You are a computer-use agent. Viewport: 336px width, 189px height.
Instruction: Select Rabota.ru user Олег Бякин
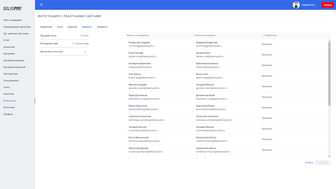[134, 74]
